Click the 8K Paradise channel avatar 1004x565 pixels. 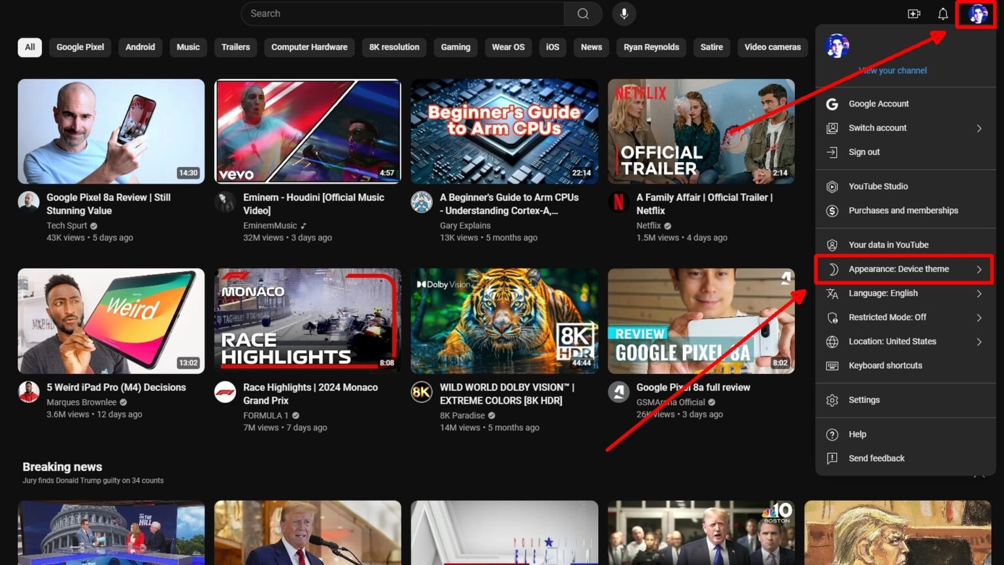pyautogui.click(x=422, y=392)
